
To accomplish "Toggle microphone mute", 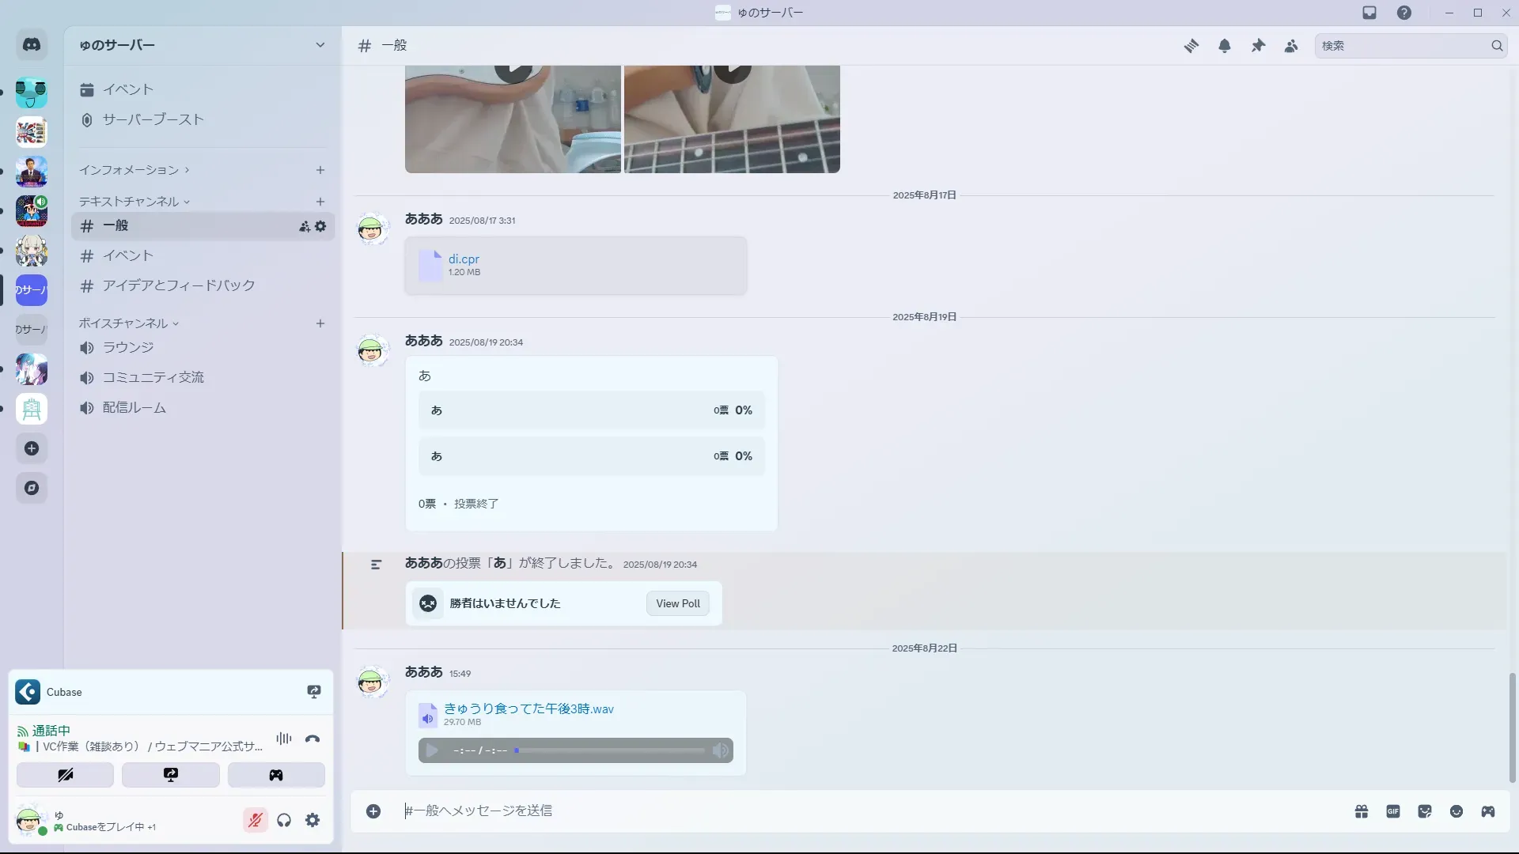I will click(x=255, y=820).
